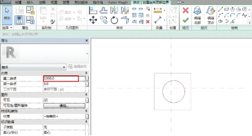Click 编辑顶点 (Edit Vertices) button
This screenshot has width=252, height=136.
[210, 15]
